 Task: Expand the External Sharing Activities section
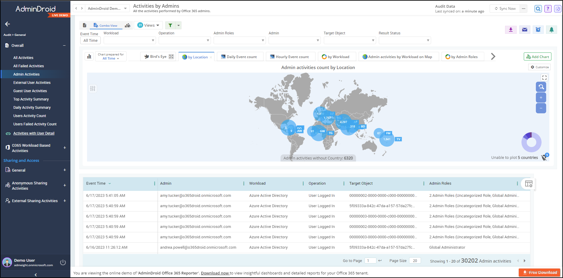34,201
